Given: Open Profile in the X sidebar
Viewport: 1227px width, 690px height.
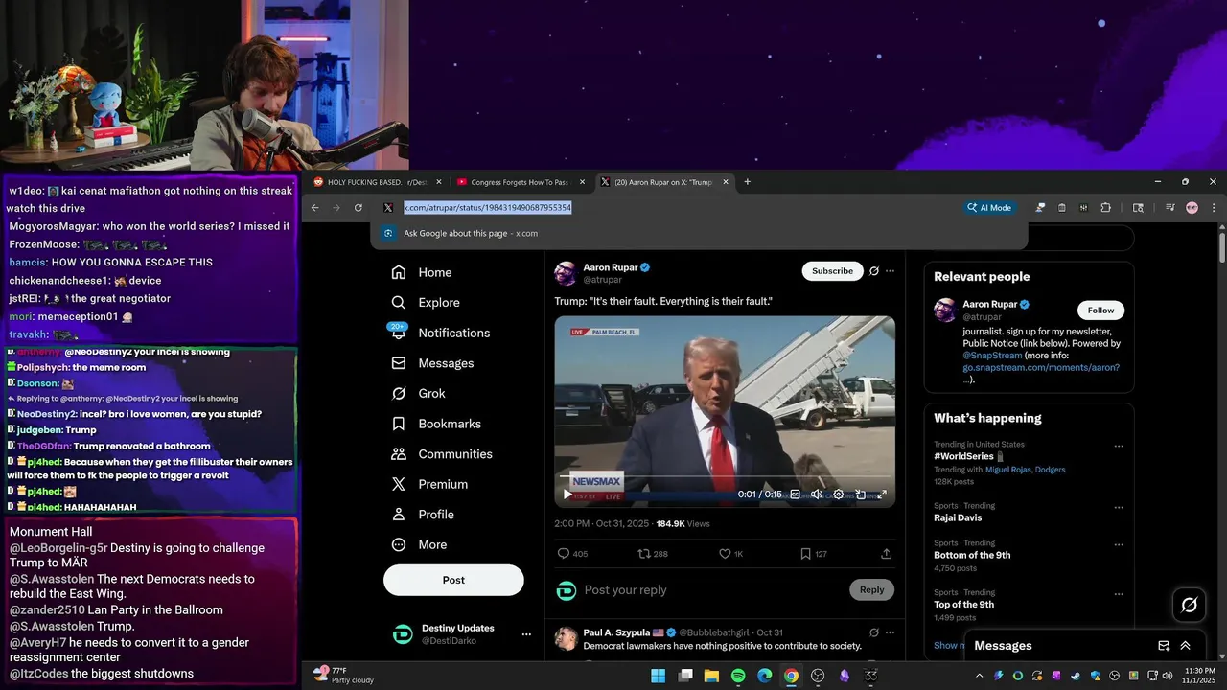Looking at the screenshot, I should 422,515.
